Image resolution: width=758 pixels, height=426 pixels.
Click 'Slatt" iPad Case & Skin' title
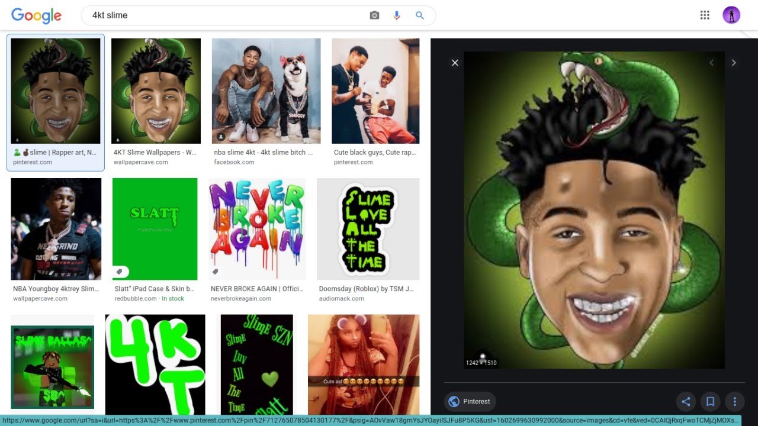[x=155, y=289]
